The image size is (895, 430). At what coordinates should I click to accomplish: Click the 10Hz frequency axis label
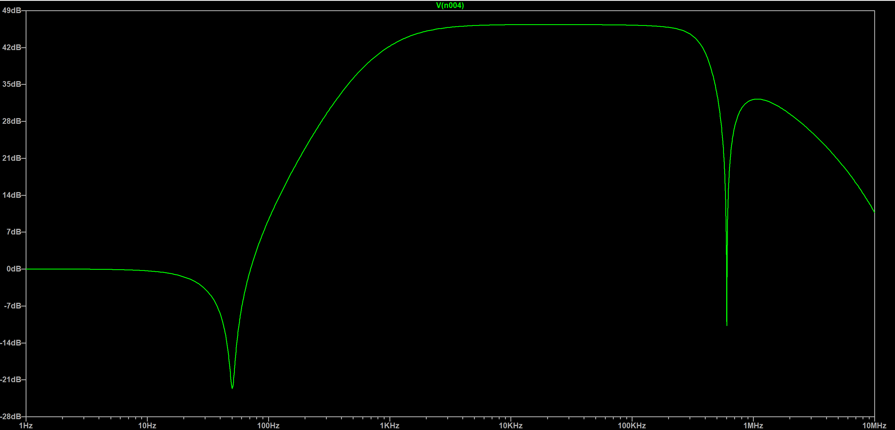147,425
